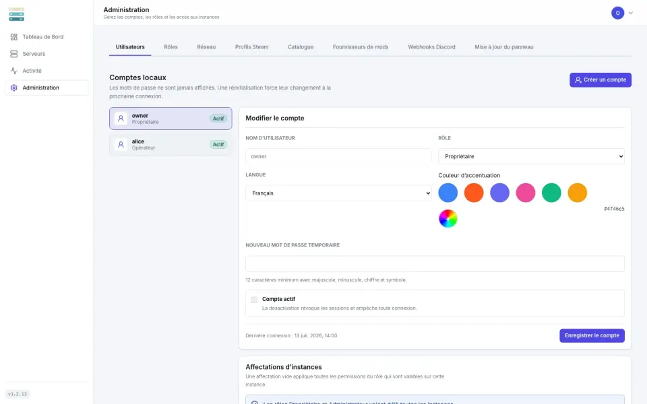The image size is (647, 404).
Task: Go to Fournisseurs de mods tab
Action: tap(361, 47)
